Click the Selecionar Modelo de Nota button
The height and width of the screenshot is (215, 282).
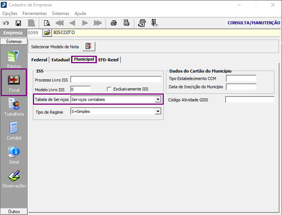pyautogui.click(x=89, y=46)
